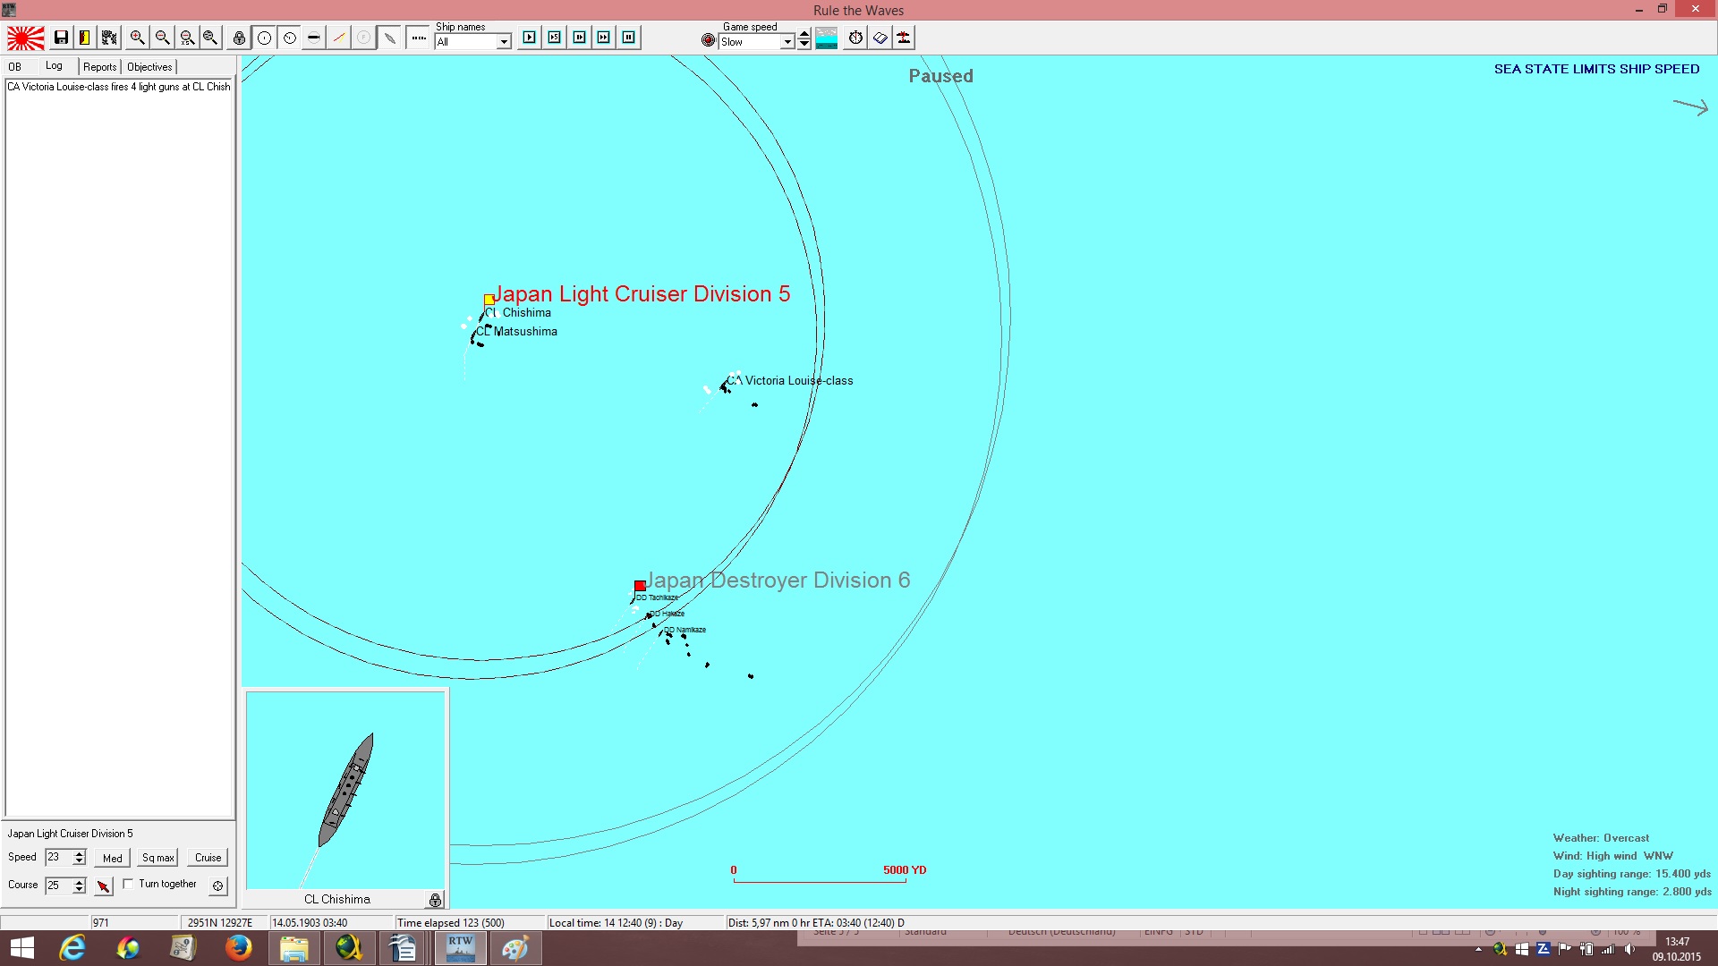This screenshot has height=966, width=1718.
Task: Open the preferences gears icon
Action: click(x=109, y=38)
